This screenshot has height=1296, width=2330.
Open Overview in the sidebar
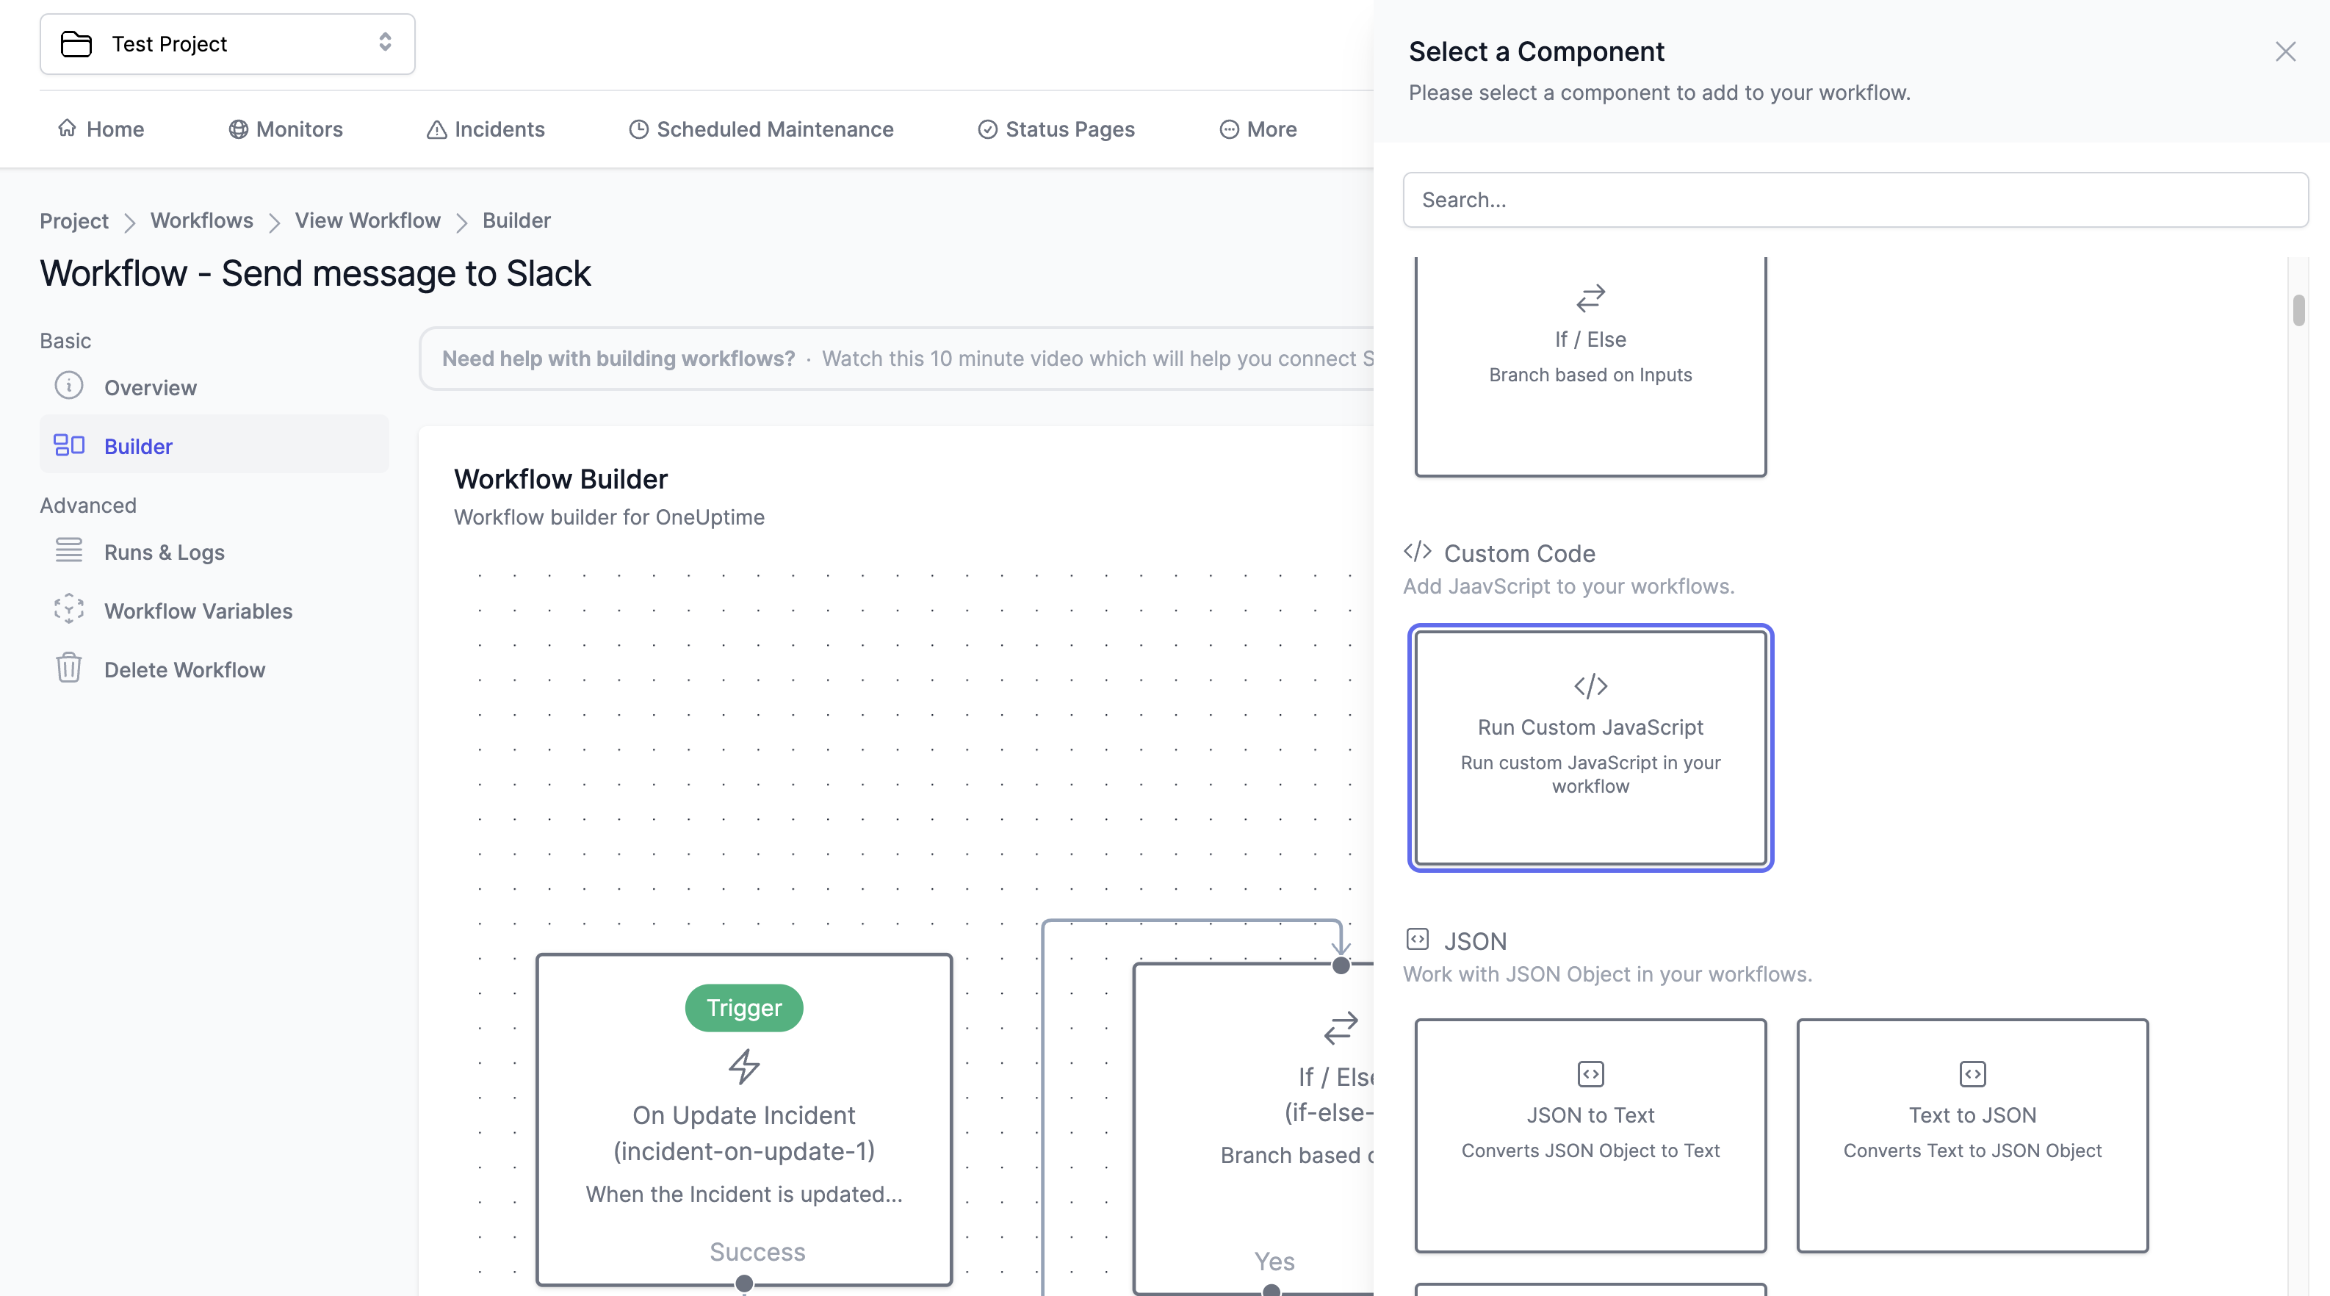point(214,387)
